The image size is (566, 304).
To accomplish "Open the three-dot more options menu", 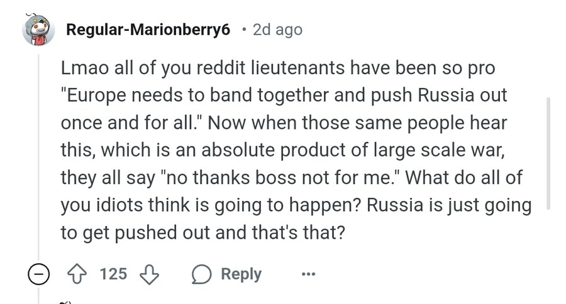I will tap(308, 274).
